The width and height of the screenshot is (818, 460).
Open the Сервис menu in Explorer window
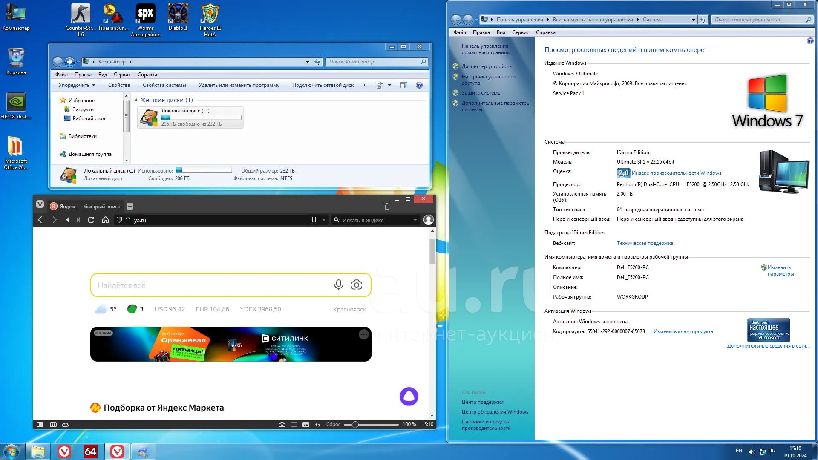coord(122,75)
